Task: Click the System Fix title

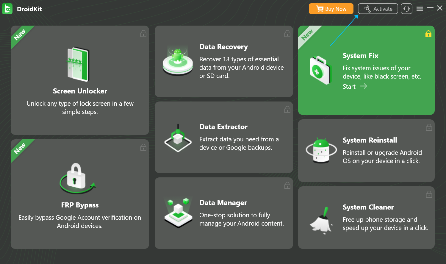Action: pos(361,56)
